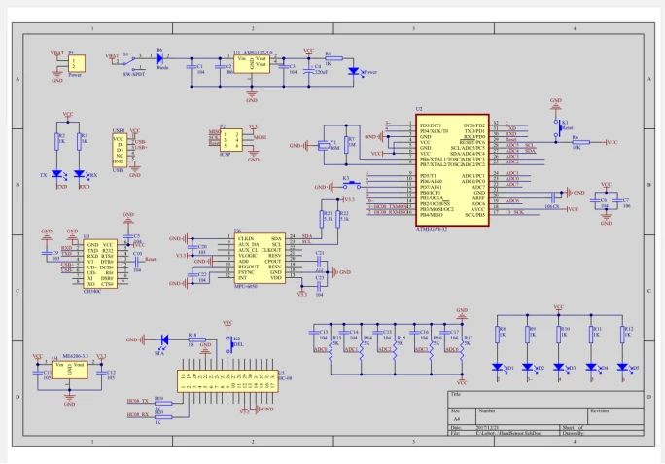
Task: Select resistor R12 above D5
Action: (622, 335)
